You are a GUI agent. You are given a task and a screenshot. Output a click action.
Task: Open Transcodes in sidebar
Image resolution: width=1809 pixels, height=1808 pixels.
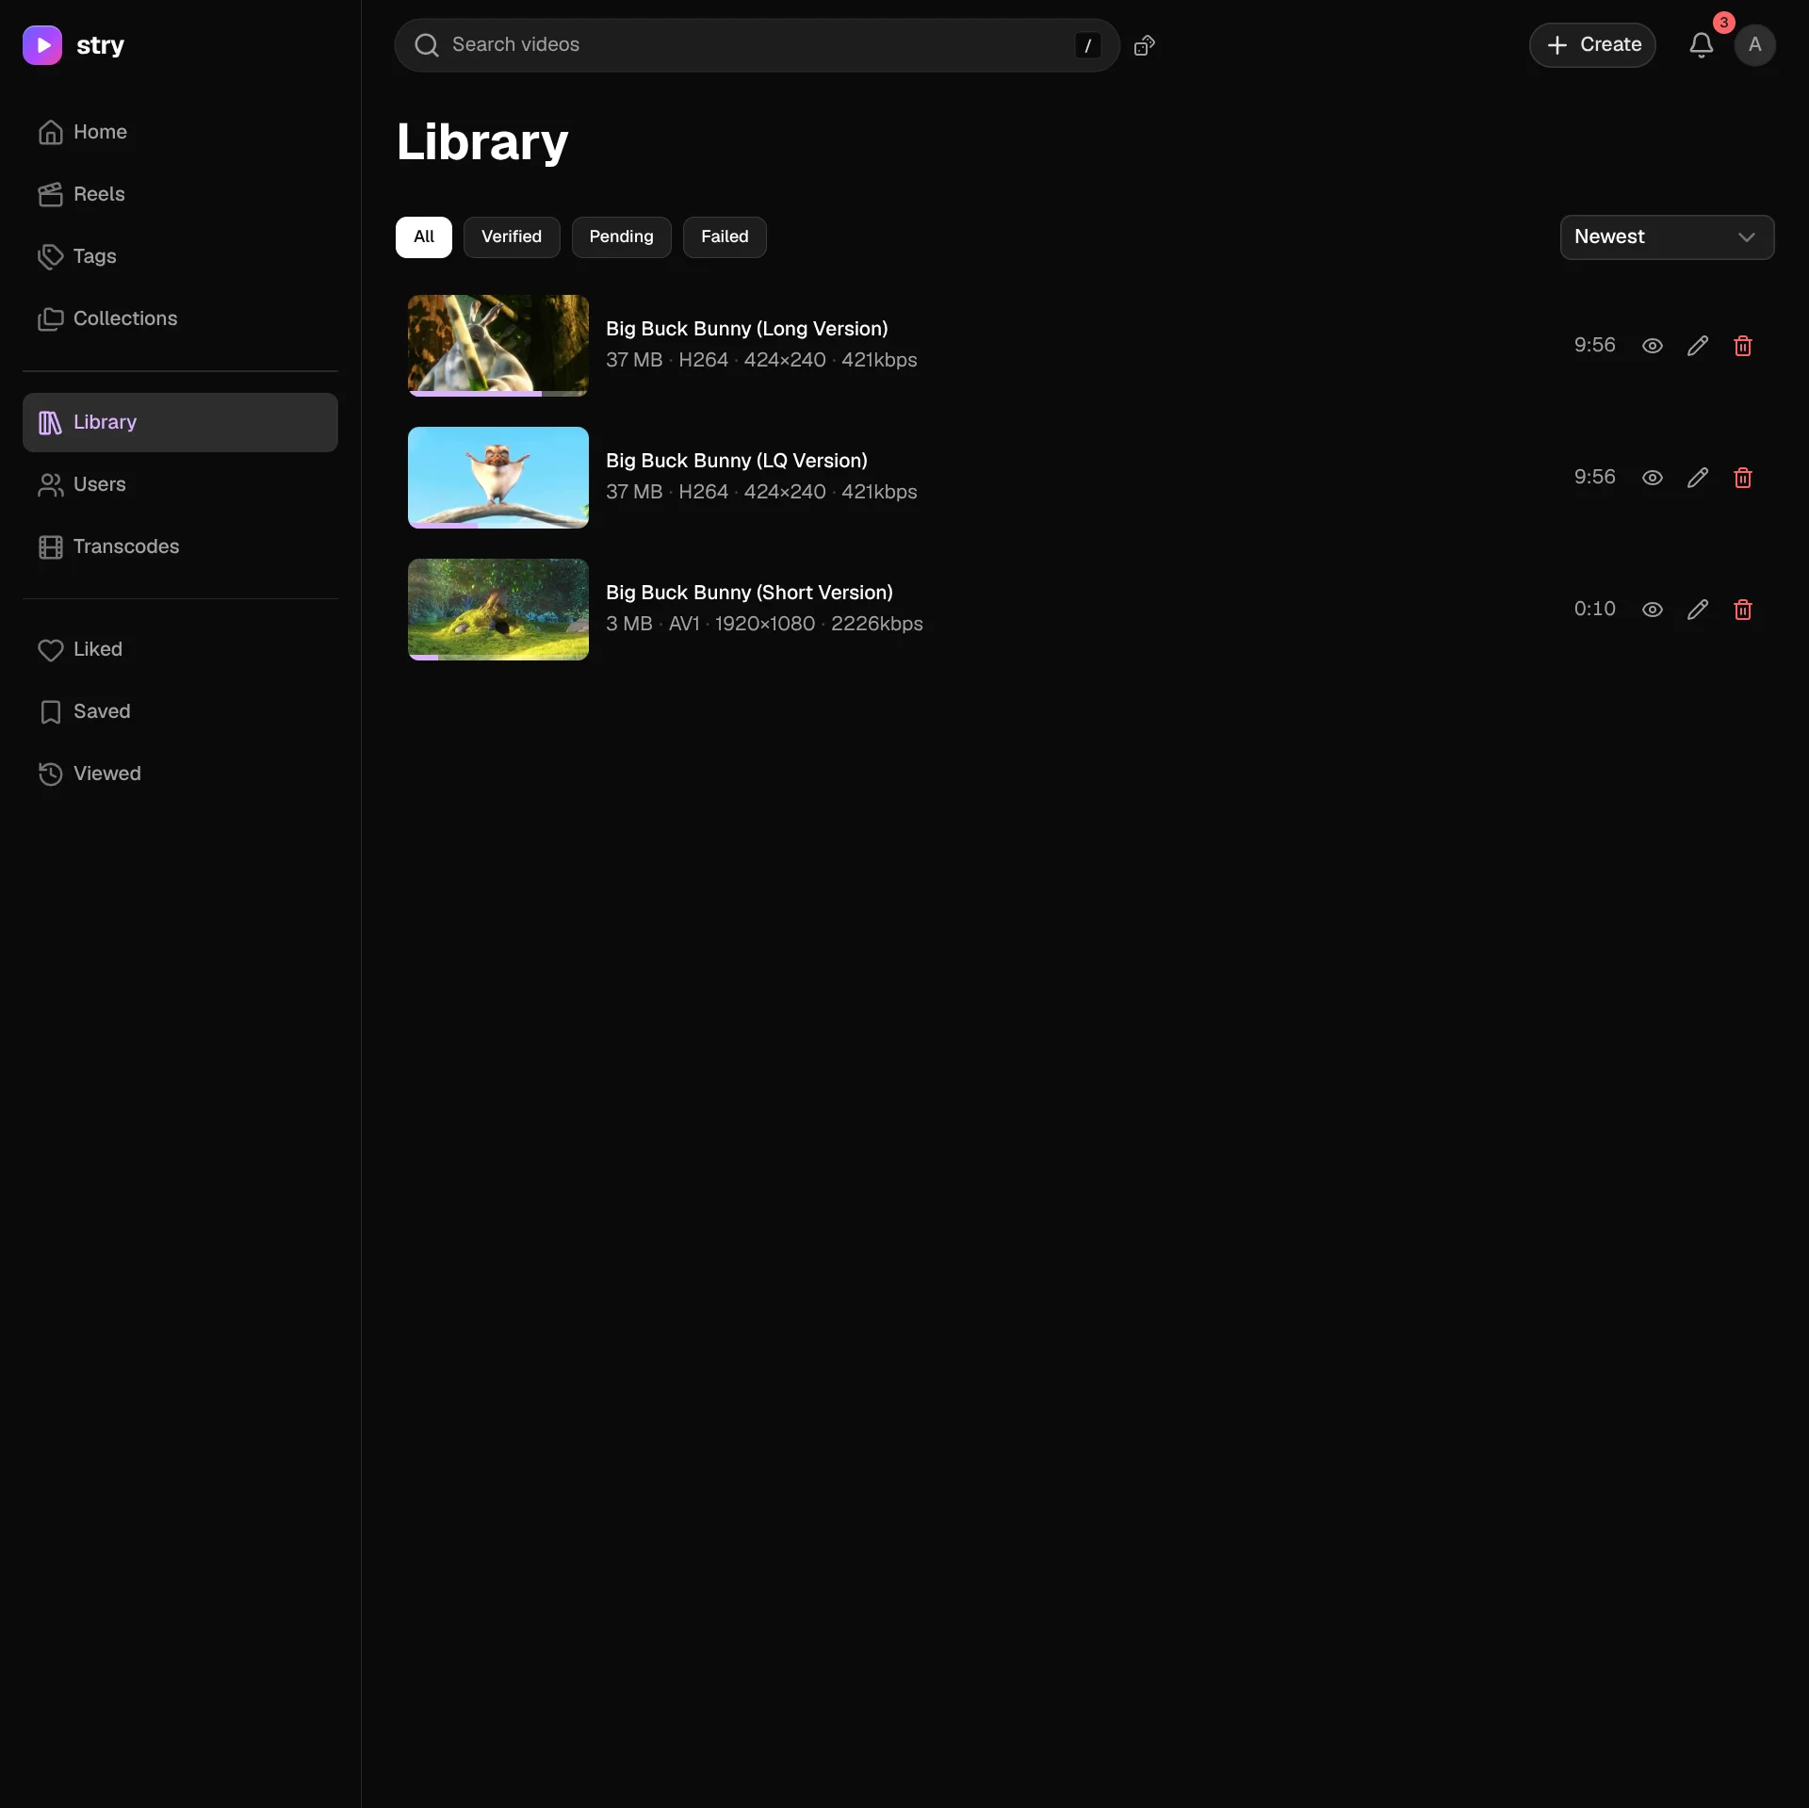(180, 546)
